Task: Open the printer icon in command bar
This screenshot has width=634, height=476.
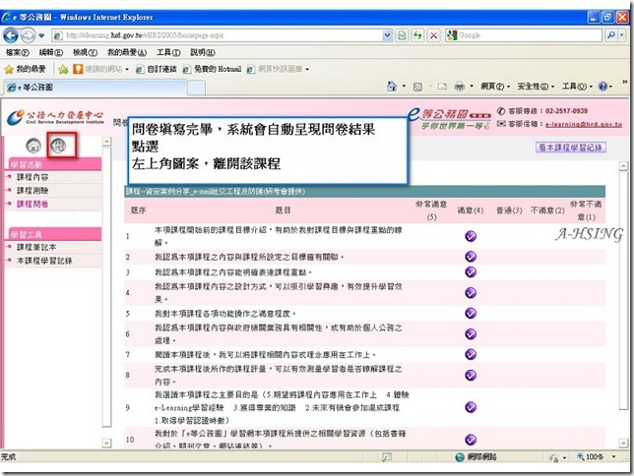Action: 460,87
